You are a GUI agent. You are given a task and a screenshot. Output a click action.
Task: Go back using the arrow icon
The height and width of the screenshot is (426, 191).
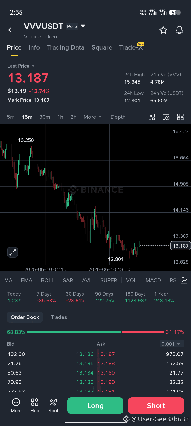pos(12,30)
